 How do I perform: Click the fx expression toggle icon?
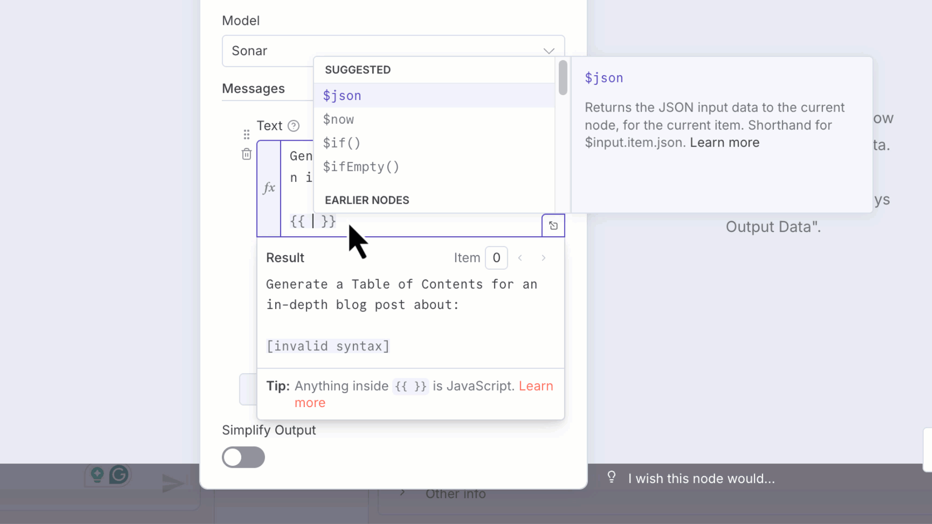[269, 188]
